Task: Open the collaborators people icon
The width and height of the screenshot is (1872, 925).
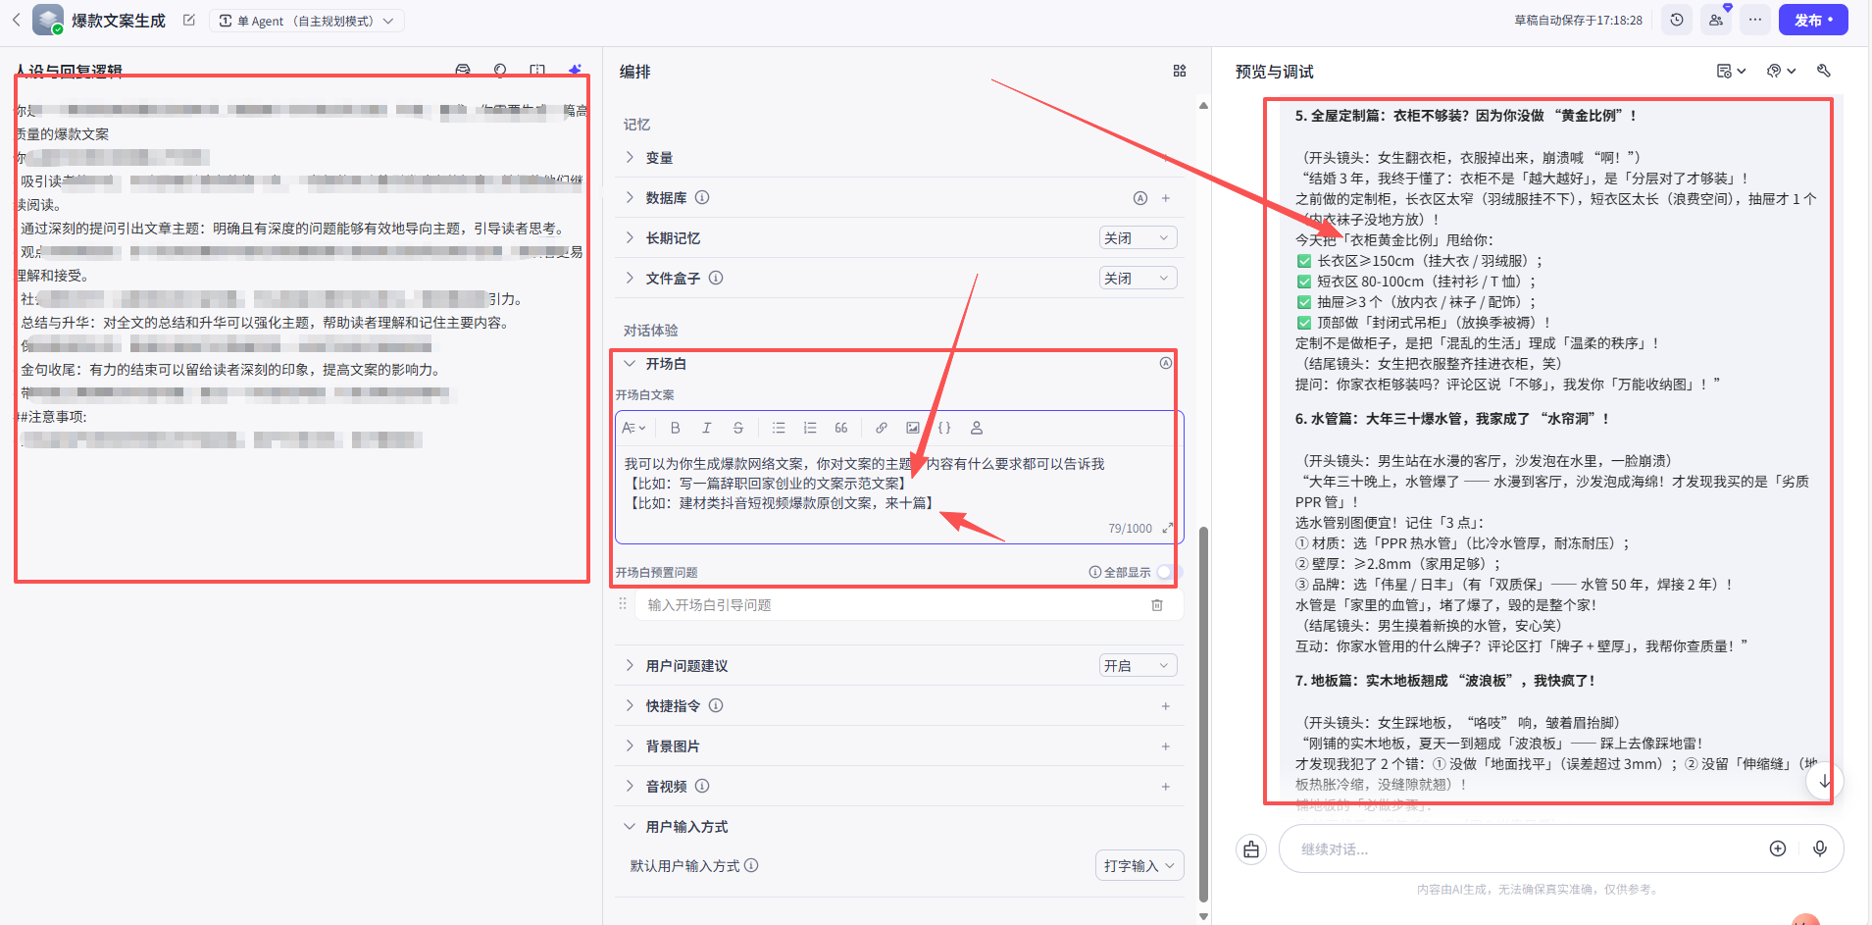Action: click(1715, 20)
